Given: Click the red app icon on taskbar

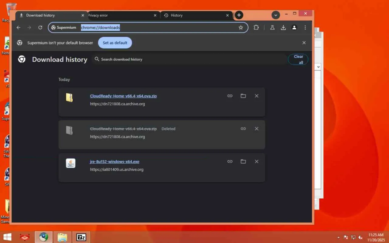Looking at the screenshot, I should (x=25, y=237).
